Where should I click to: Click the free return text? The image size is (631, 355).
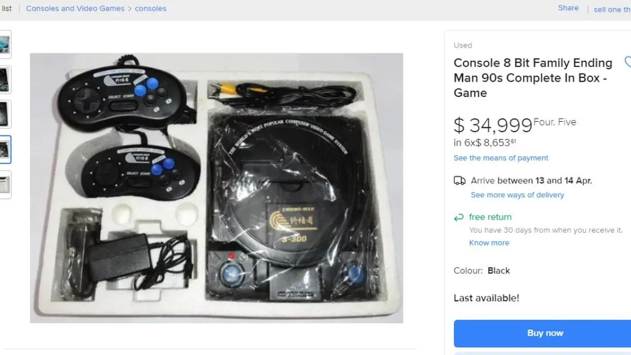[x=490, y=217]
